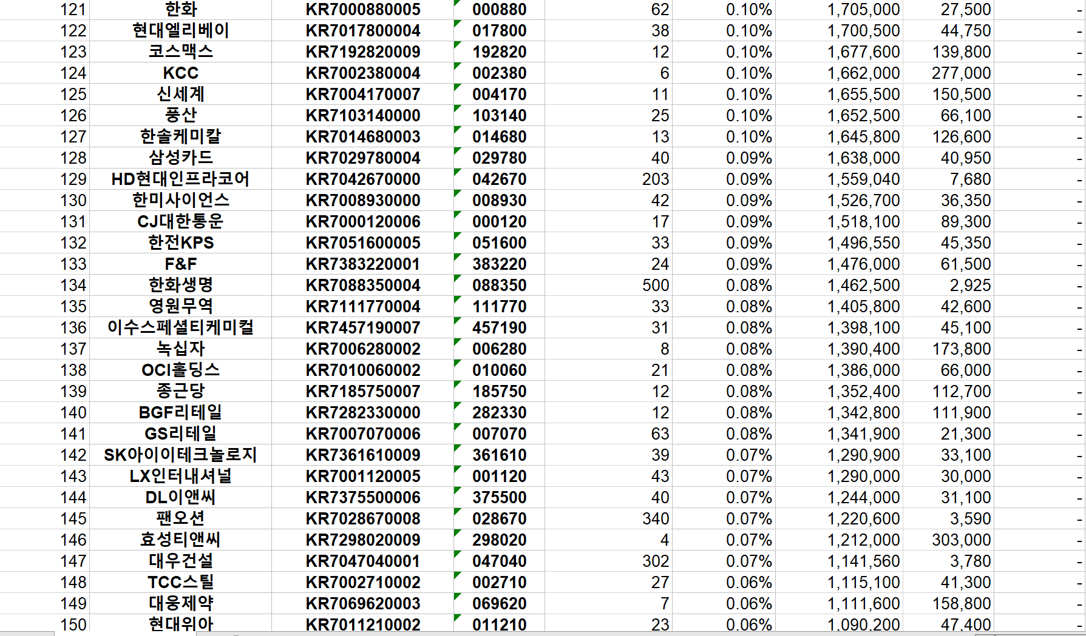Select 한전KPS company cell
Screen dimensions: 1086x636
click(181, 243)
